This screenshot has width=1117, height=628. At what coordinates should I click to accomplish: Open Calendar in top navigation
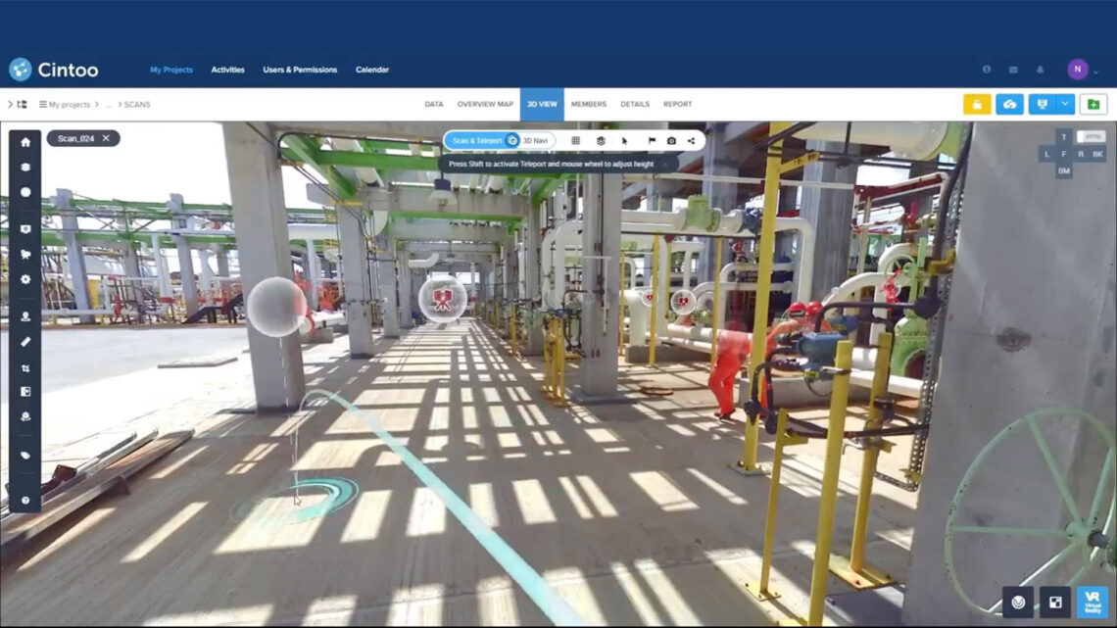[372, 70]
